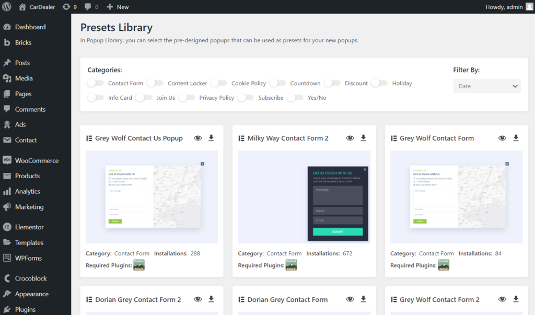Download Dorian Grey Contact Form 2
This screenshot has height=315, width=535.
point(211,299)
